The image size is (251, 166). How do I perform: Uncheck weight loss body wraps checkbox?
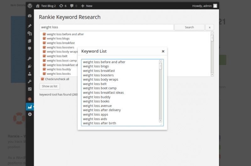point(44,52)
